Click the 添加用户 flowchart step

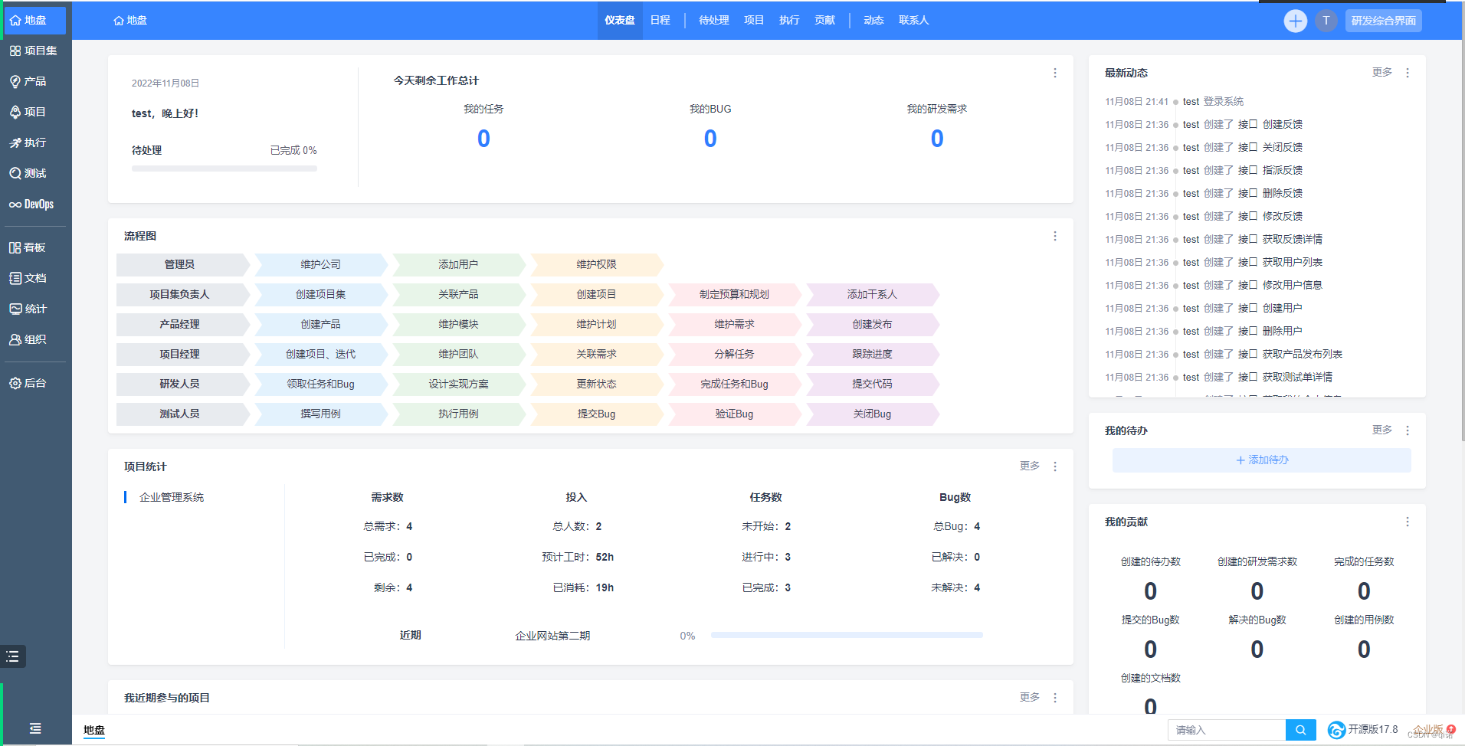coord(459,264)
